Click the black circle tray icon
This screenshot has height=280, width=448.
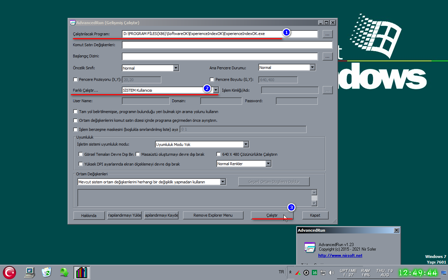pos(306,273)
